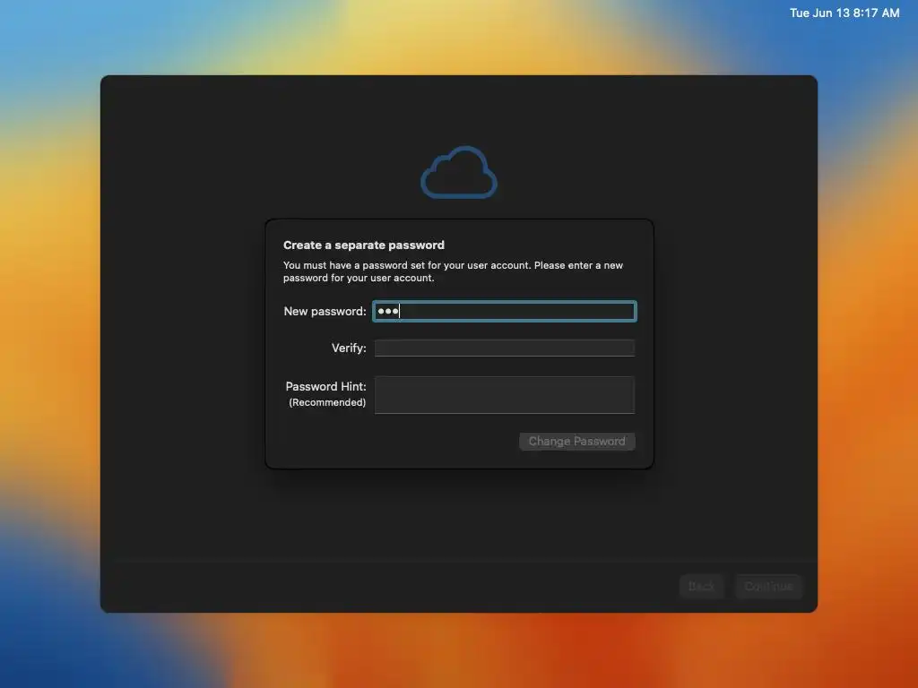Screen dimensions: 918x688
Task: Click the date and time in menu bar
Action: pyautogui.click(x=844, y=13)
